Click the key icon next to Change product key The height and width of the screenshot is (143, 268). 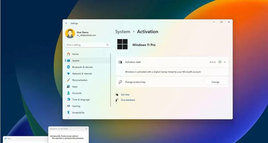[x=120, y=82]
